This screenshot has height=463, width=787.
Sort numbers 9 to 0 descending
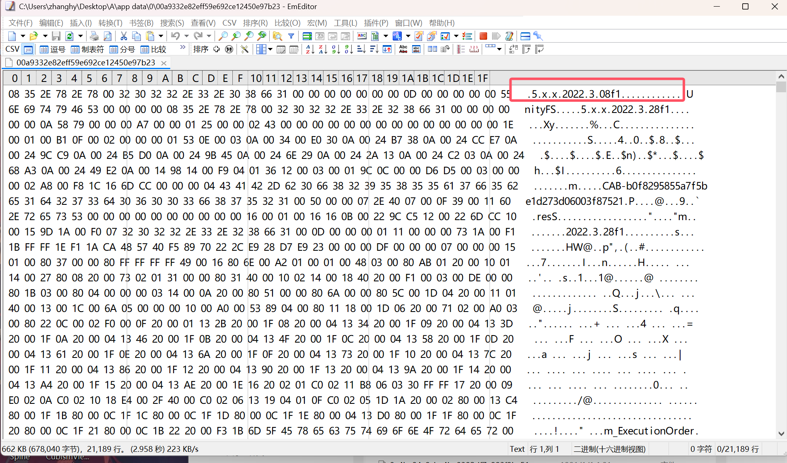click(x=349, y=49)
